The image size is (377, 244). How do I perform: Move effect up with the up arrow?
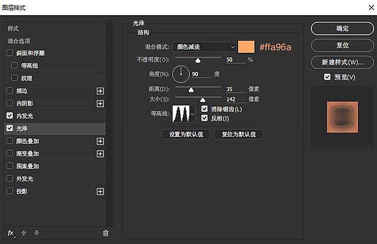pos(24,233)
